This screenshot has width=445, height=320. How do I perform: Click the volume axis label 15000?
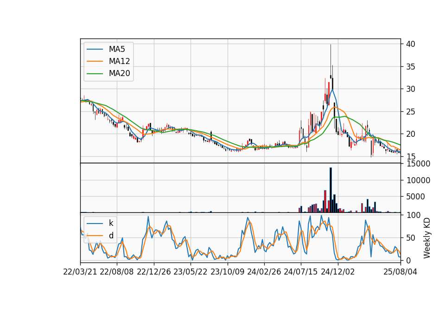click(418, 164)
